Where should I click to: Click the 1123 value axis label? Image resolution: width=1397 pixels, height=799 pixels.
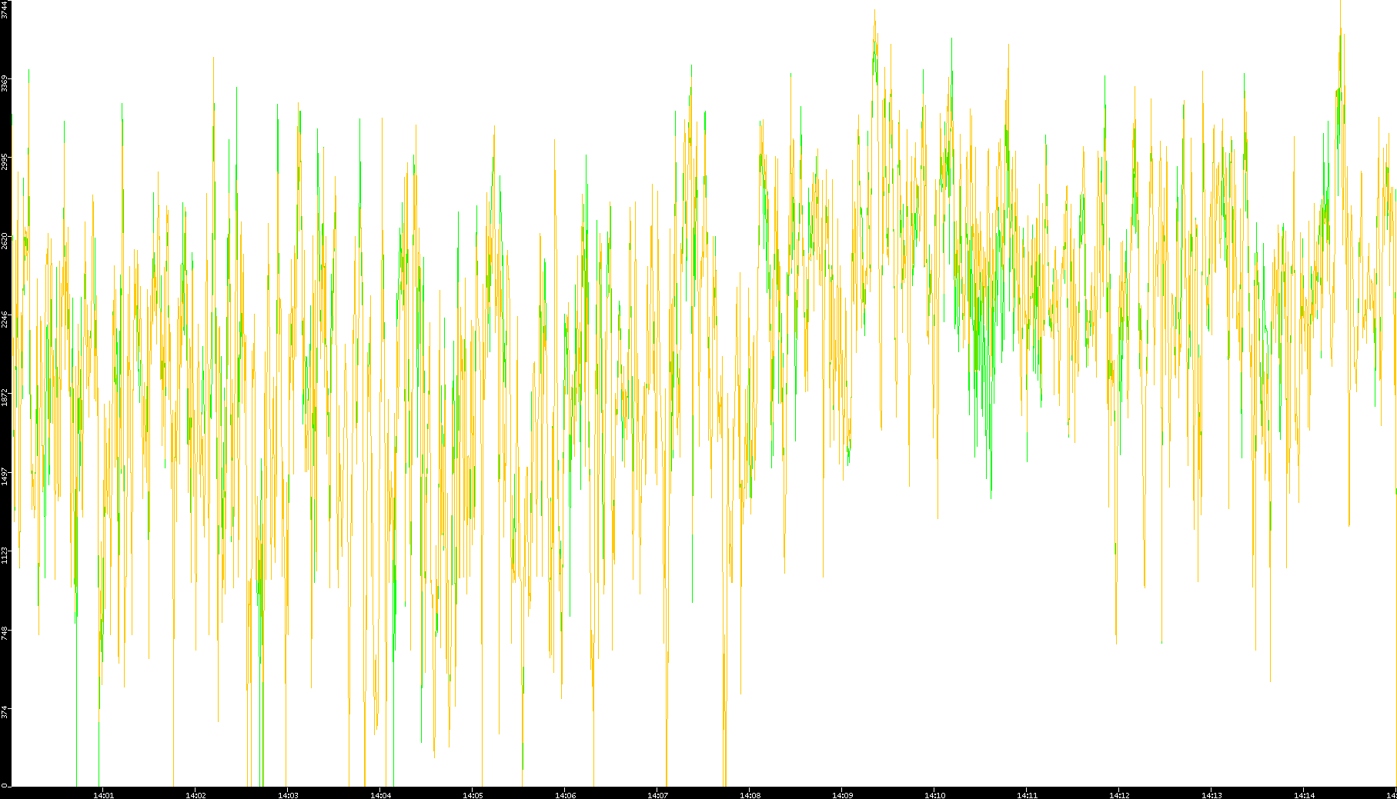(5, 554)
